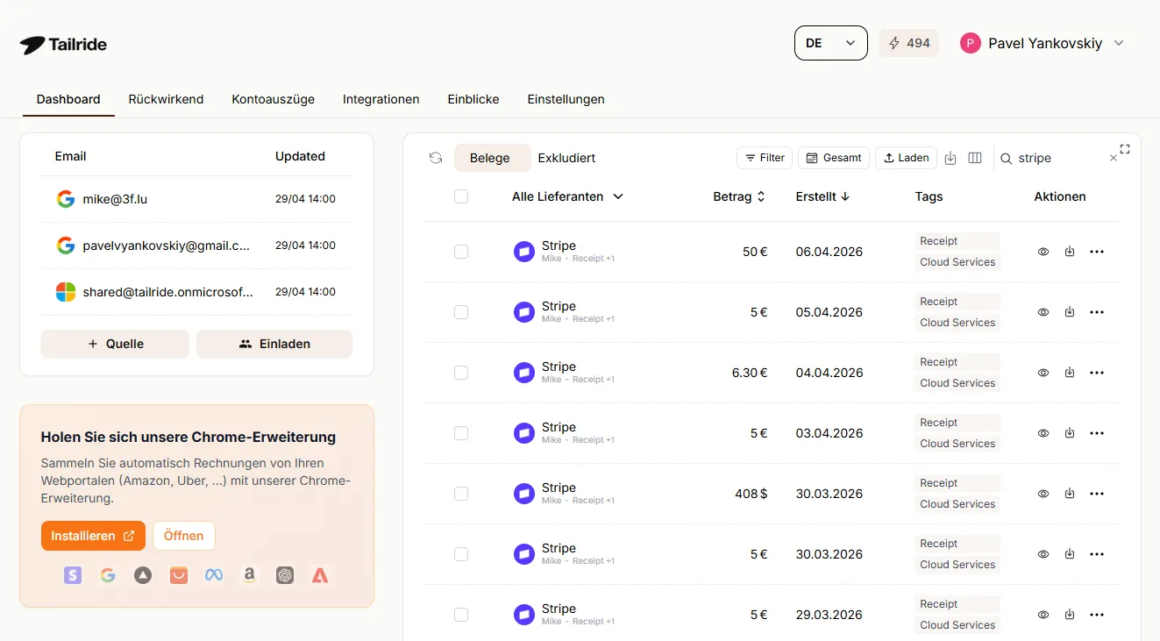Check the box on the 6.30 € Stripe row
Viewport: 1160px width, 641px height.
tap(461, 373)
